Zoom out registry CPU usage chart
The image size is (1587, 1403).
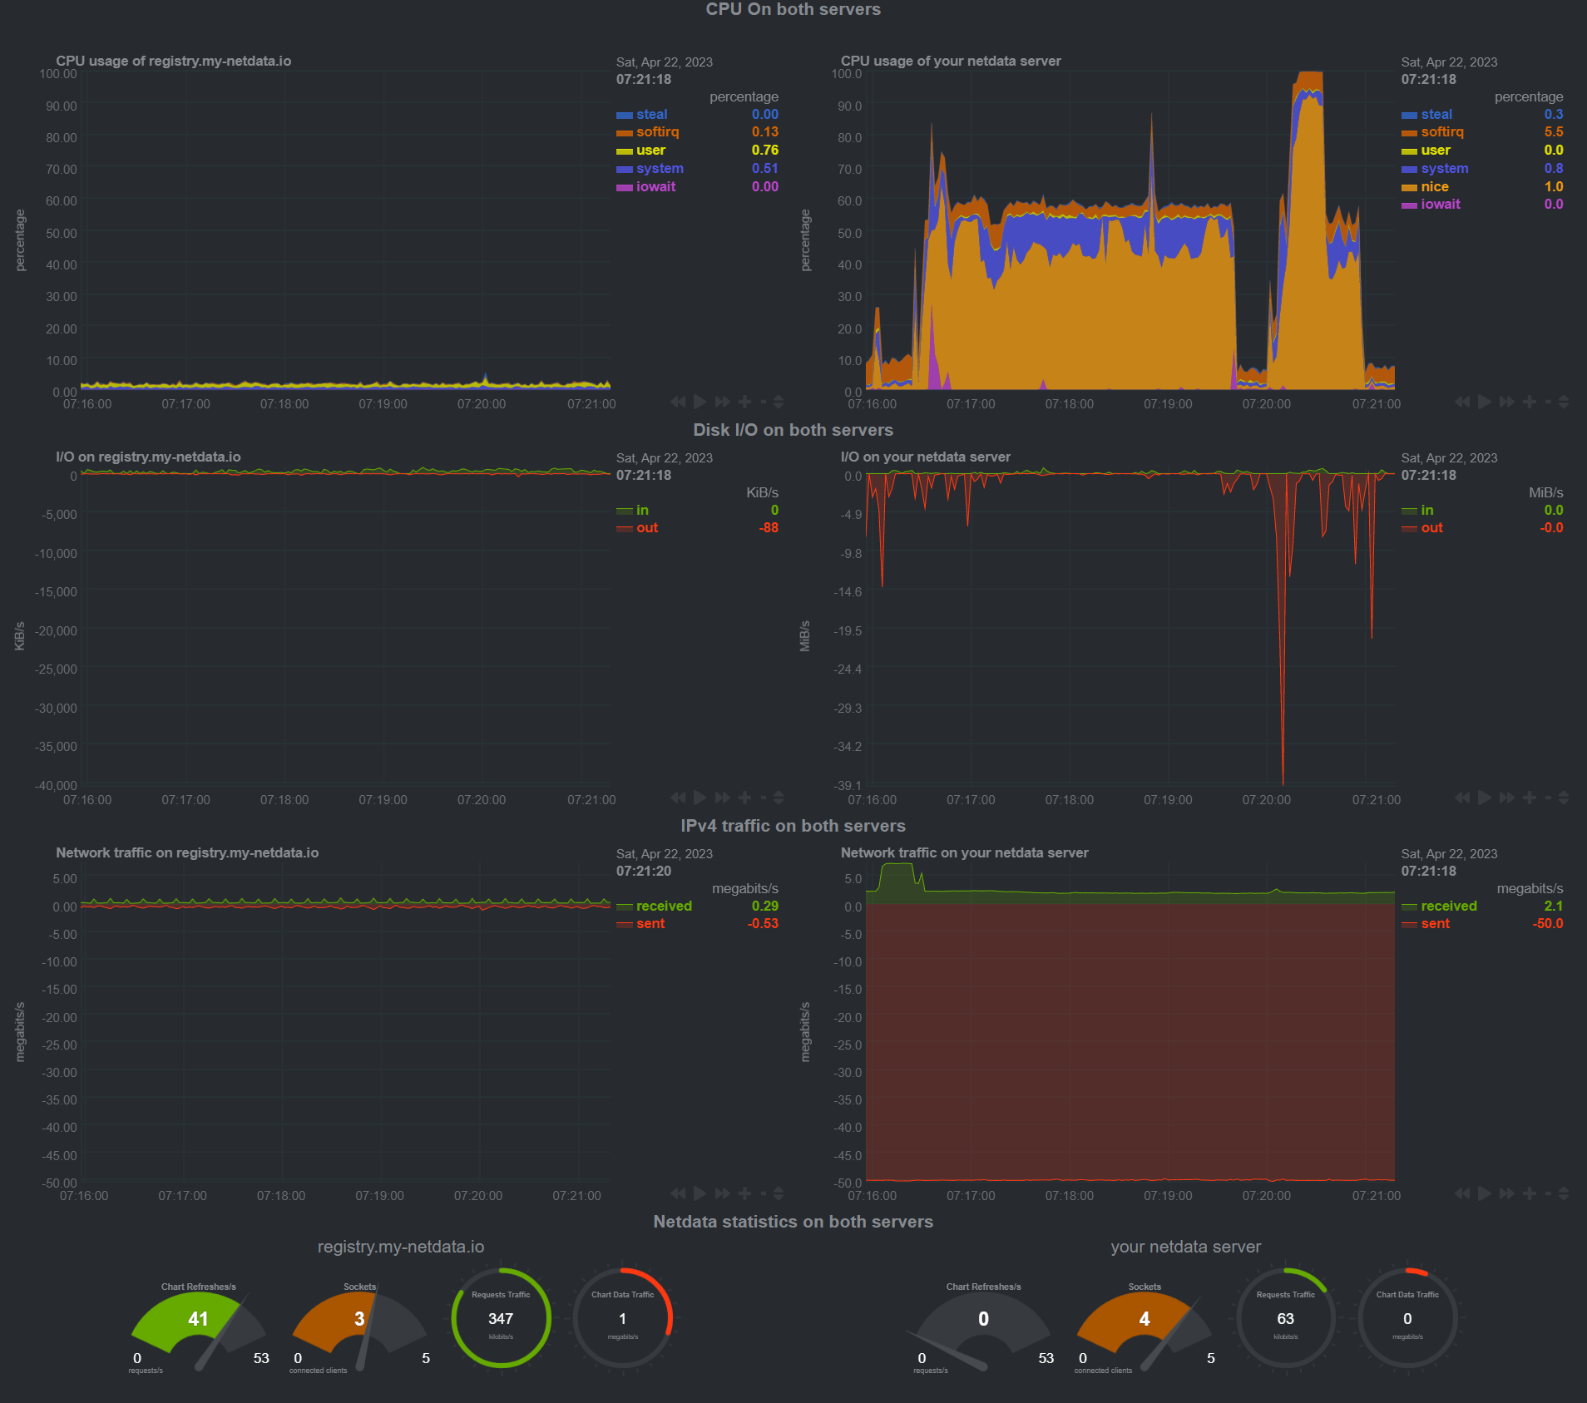[x=763, y=402]
